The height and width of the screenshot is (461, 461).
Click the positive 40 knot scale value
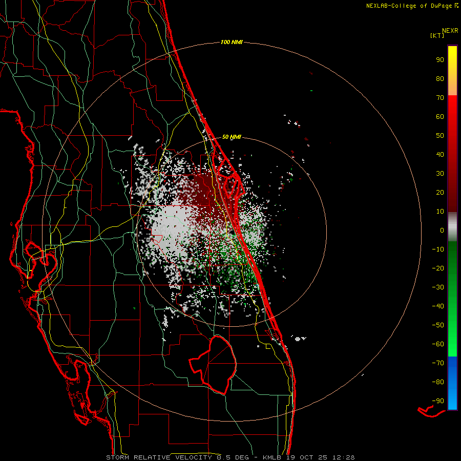440,155
